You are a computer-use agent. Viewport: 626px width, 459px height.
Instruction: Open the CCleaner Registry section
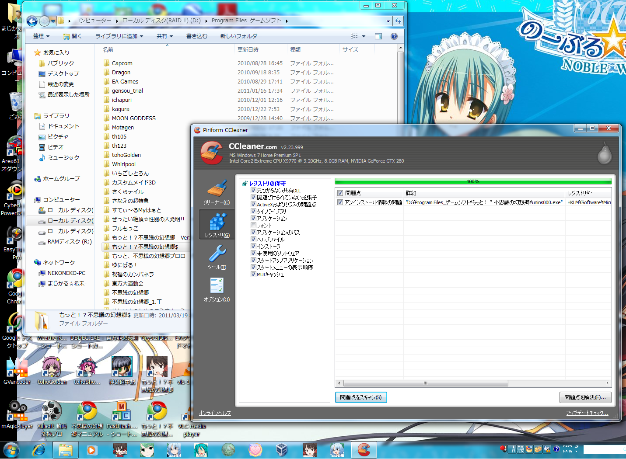pos(217,225)
